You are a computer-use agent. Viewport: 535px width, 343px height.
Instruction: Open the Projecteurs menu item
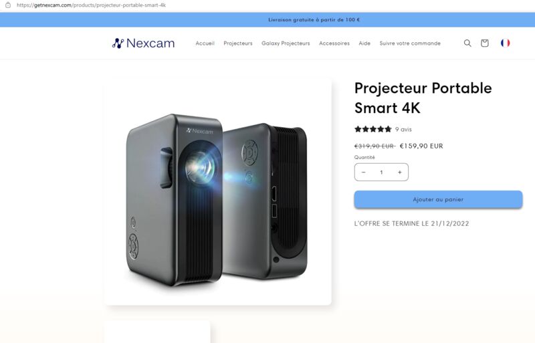[238, 43]
